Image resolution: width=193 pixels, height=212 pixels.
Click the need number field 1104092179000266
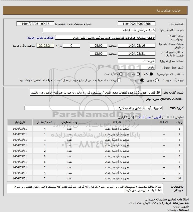coord(137,24)
